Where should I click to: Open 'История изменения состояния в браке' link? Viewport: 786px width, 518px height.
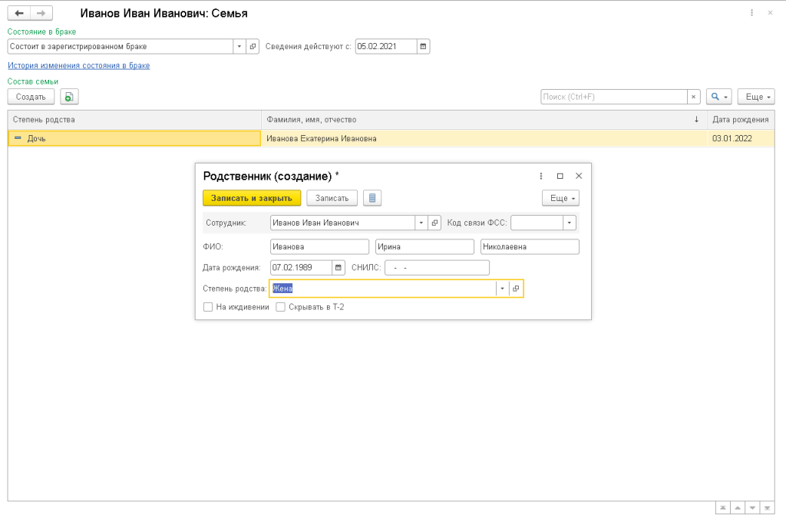[x=78, y=65]
